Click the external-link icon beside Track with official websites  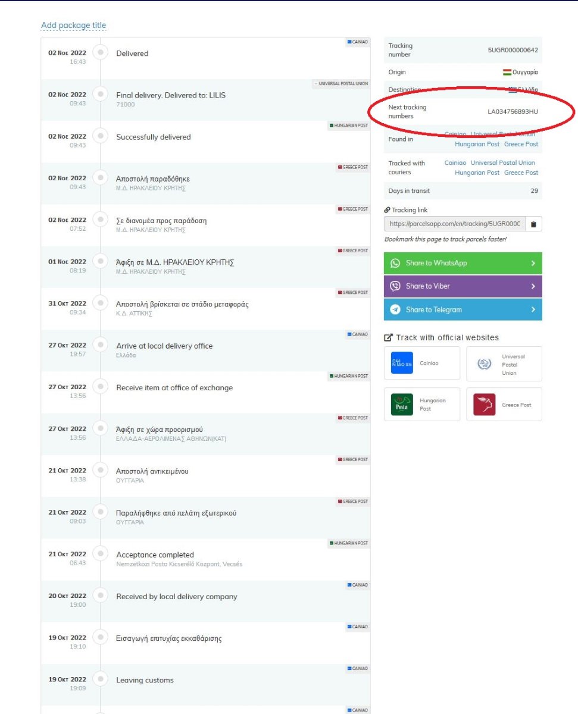389,337
